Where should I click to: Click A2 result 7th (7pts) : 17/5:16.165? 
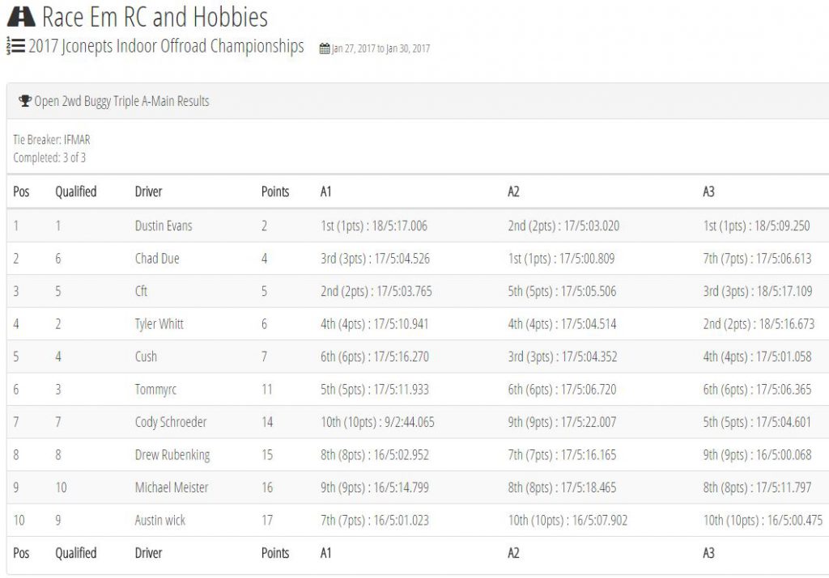tap(562, 455)
